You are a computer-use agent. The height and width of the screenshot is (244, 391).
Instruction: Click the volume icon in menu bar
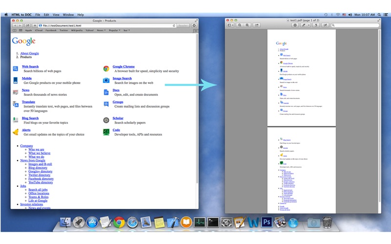click(x=350, y=15)
